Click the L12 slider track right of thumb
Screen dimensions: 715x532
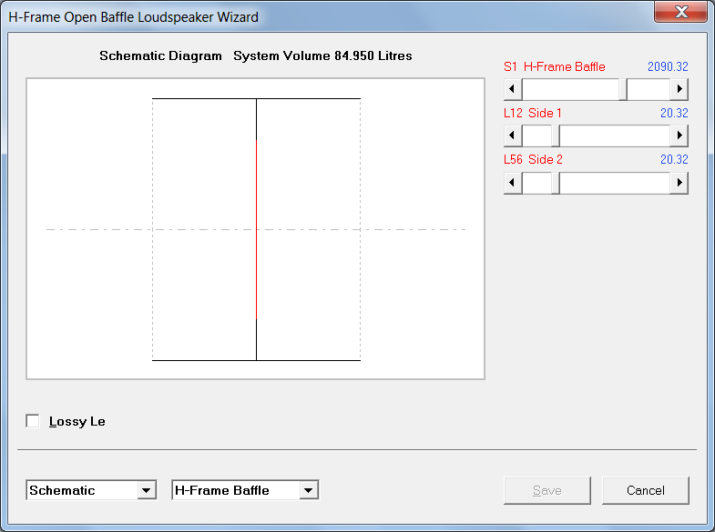(x=615, y=136)
